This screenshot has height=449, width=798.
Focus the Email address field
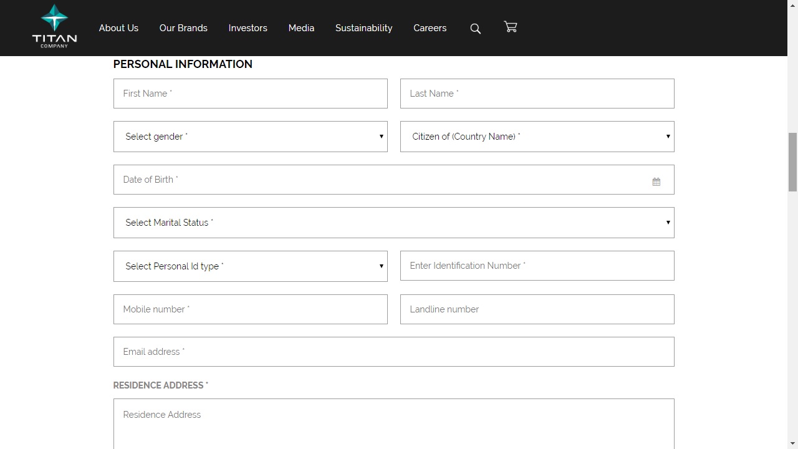tap(393, 352)
